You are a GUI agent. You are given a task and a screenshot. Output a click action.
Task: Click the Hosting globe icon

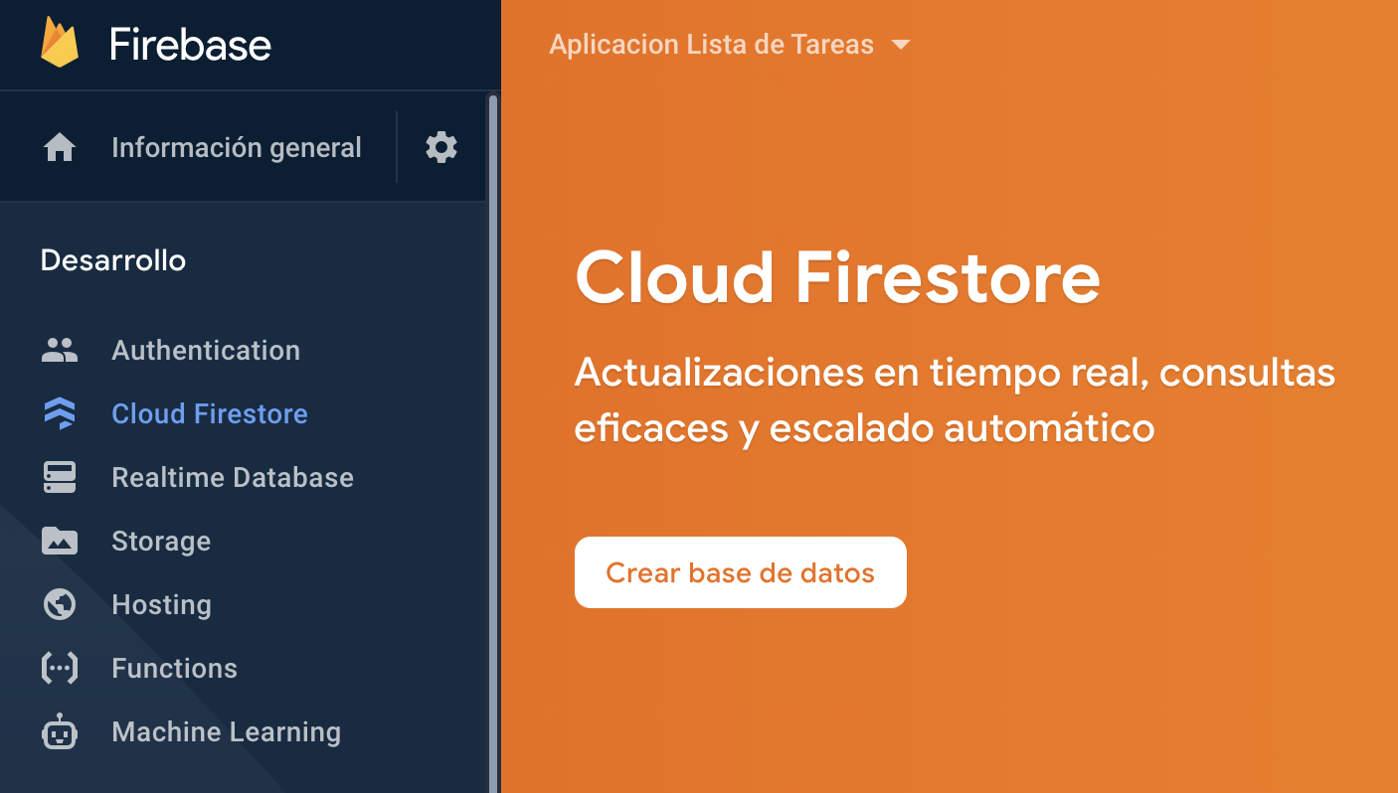[x=60, y=604]
